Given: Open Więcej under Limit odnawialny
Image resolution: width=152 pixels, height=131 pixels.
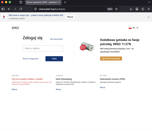Looking at the screenshot, I should pos(58,89).
